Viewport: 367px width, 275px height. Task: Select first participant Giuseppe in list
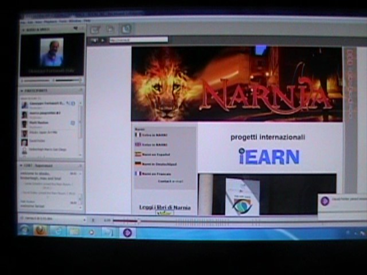pyautogui.click(x=49, y=104)
